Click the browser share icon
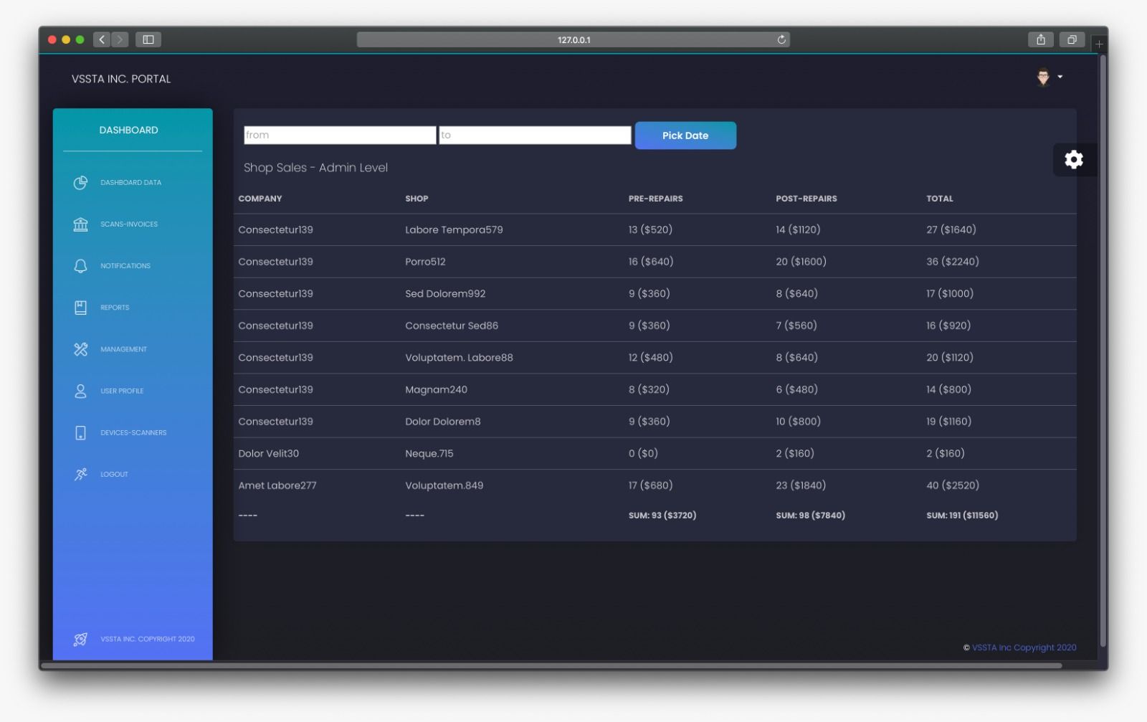The height and width of the screenshot is (722, 1147). (x=1040, y=39)
